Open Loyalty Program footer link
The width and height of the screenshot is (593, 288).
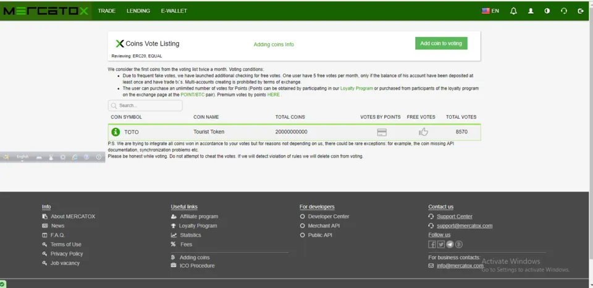click(x=198, y=226)
